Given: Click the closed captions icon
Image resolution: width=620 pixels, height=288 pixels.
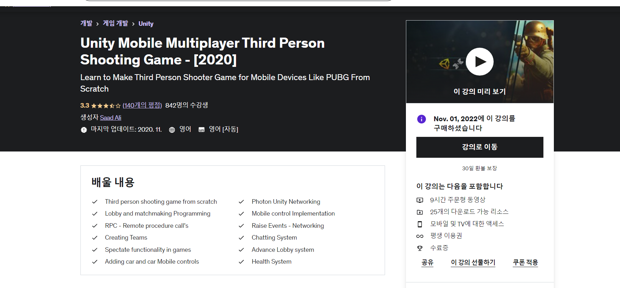Looking at the screenshot, I should [202, 130].
